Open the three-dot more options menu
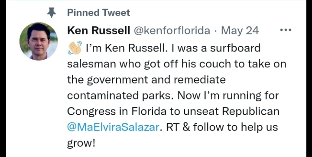The height and width of the screenshot is (157, 312). pyautogui.click(x=286, y=30)
